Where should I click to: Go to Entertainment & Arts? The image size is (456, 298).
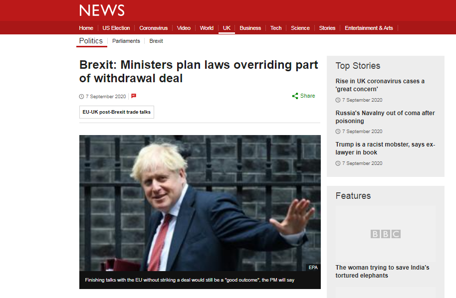[369, 28]
